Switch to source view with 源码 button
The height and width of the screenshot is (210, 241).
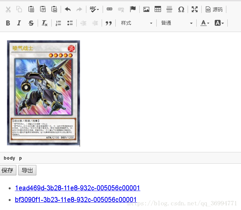(214, 9)
